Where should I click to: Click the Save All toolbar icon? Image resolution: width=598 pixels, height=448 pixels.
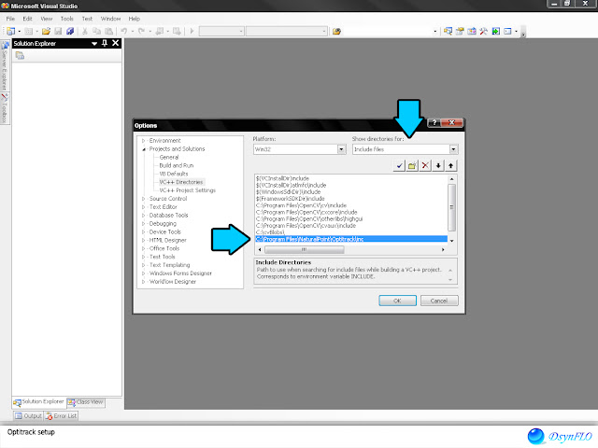pyautogui.click(x=70, y=31)
